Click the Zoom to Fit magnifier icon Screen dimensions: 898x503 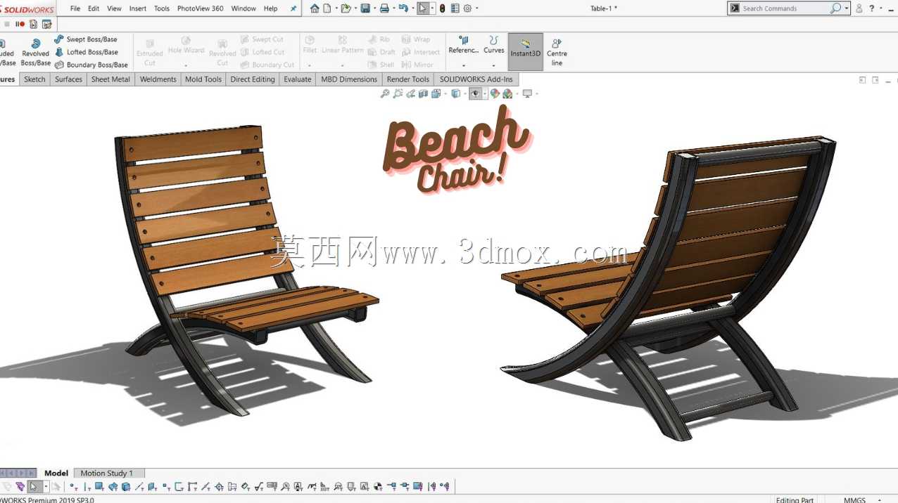(x=385, y=93)
